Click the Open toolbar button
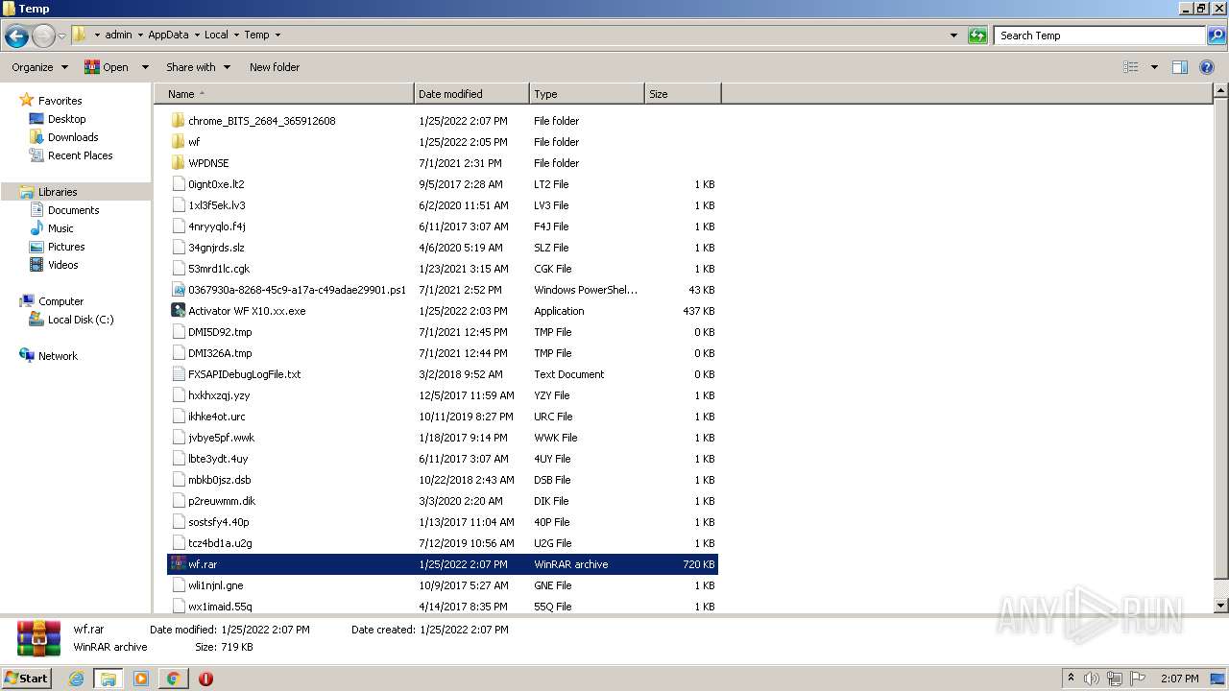1229x691 pixels. click(x=107, y=67)
